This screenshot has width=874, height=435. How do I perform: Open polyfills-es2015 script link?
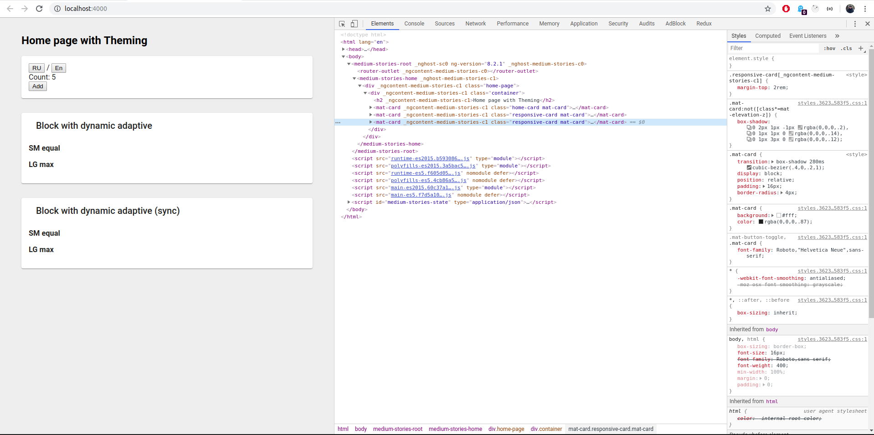coord(433,166)
